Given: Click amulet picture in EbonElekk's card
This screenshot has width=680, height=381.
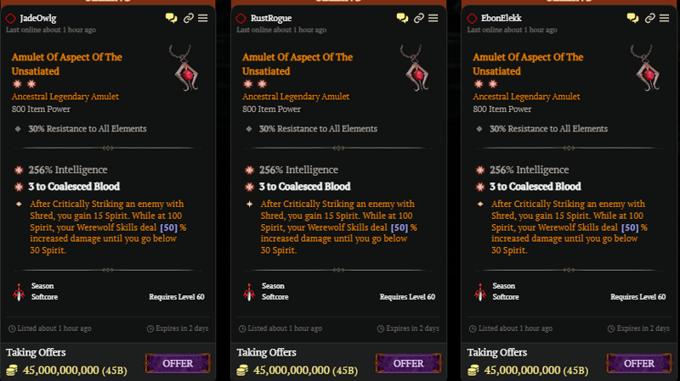Looking at the screenshot, I should [x=646, y=68].
